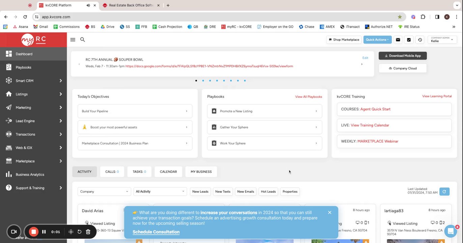Open View Learning Portal link
The width and height of the screenshot is (463, 243).
click(437, 96)
